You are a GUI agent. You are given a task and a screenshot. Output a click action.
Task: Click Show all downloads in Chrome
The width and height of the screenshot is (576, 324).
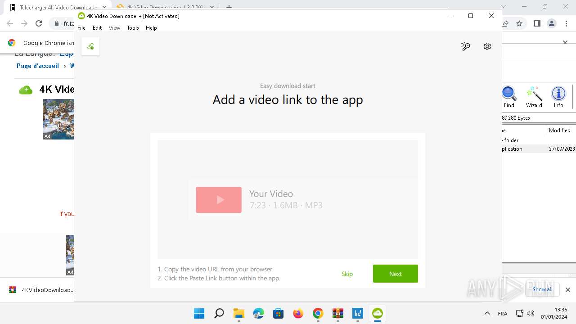pos(542,289)
